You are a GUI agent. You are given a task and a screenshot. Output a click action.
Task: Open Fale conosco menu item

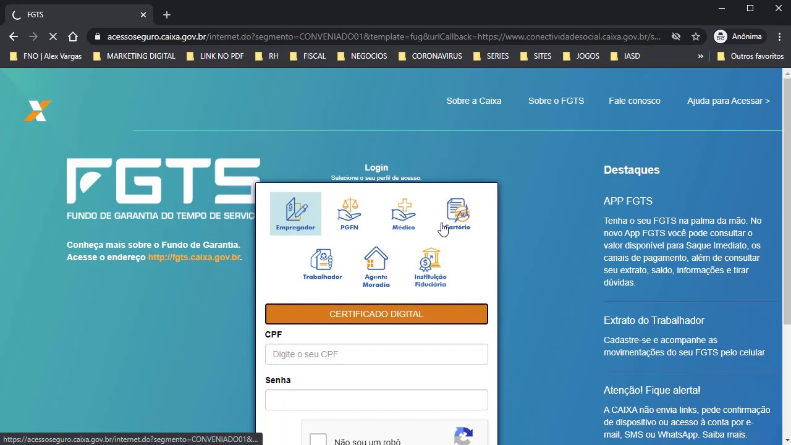(x=635, y=101)
